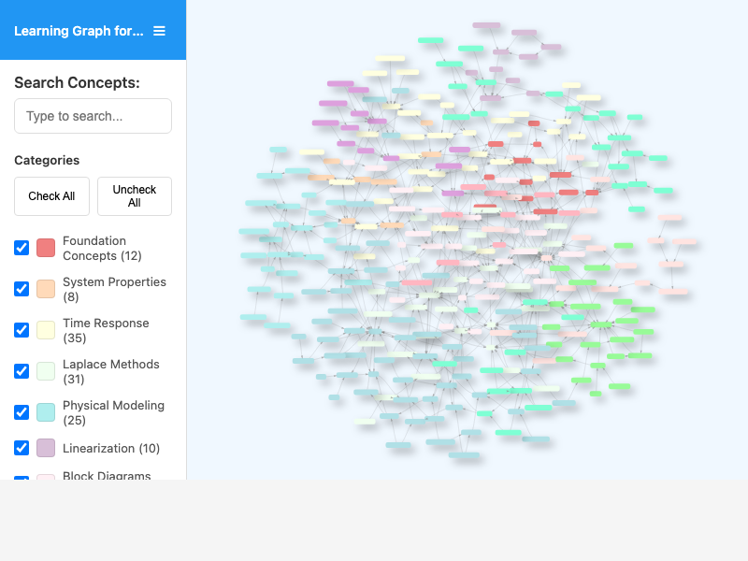748x561 pixels.
Task: Click the orange System Properties color swatch
Action: 46,289
